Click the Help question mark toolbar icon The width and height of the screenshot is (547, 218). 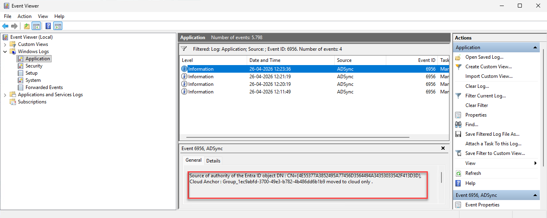click(48, 26)
